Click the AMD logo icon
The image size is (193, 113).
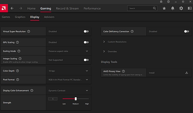[x=4, y=8]
